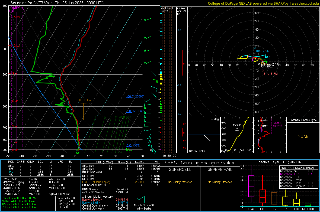Click the Supercell = 0.0 composite value
The image size is (320, 212).
(66, 198)
